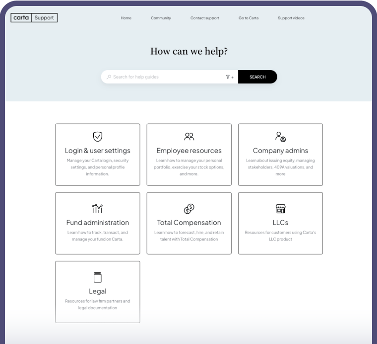Click the shield checkmark login icon
The width and height of the screenshot is (377, 344).
point(98,137)
